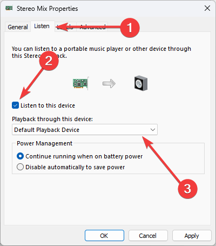Go to the Advanced tab
The image size is (216, 246).
(92, 27)
